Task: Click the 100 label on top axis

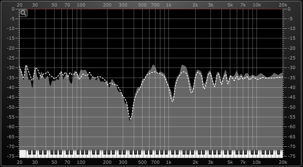Action: point(81,5)
